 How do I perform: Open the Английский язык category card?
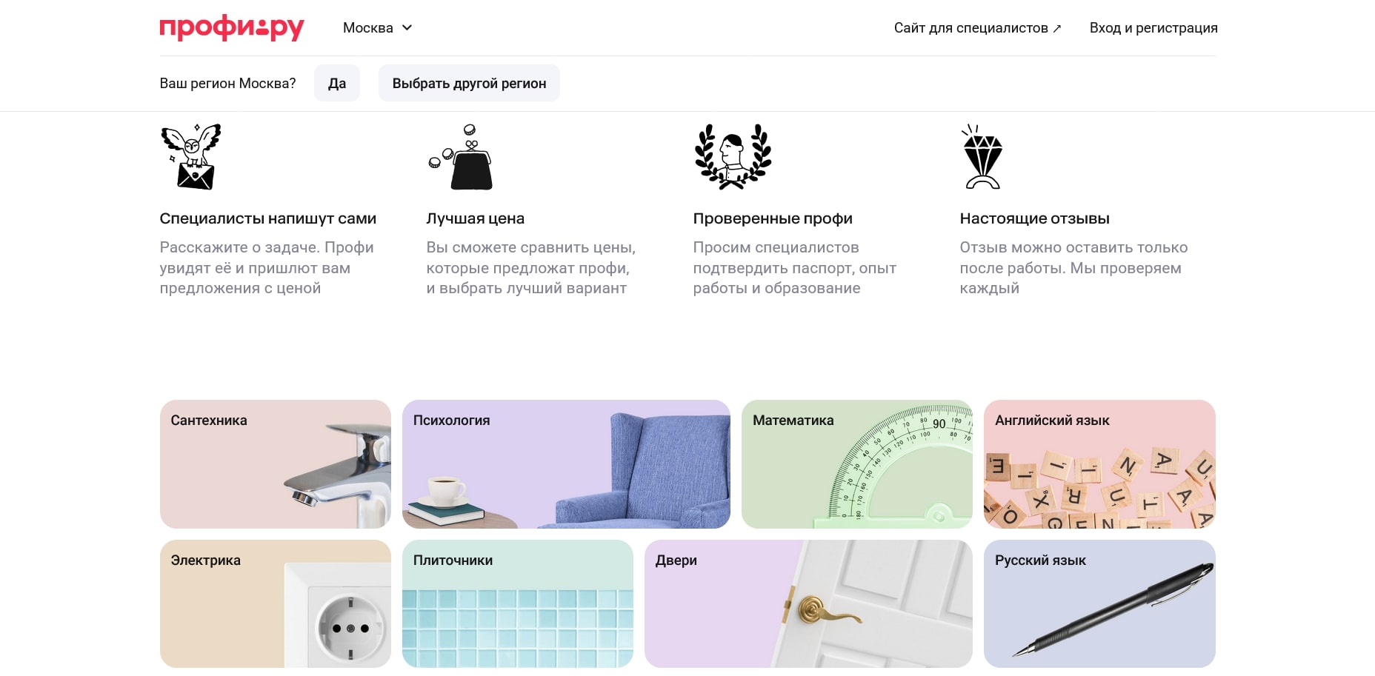click(1099, 464)
